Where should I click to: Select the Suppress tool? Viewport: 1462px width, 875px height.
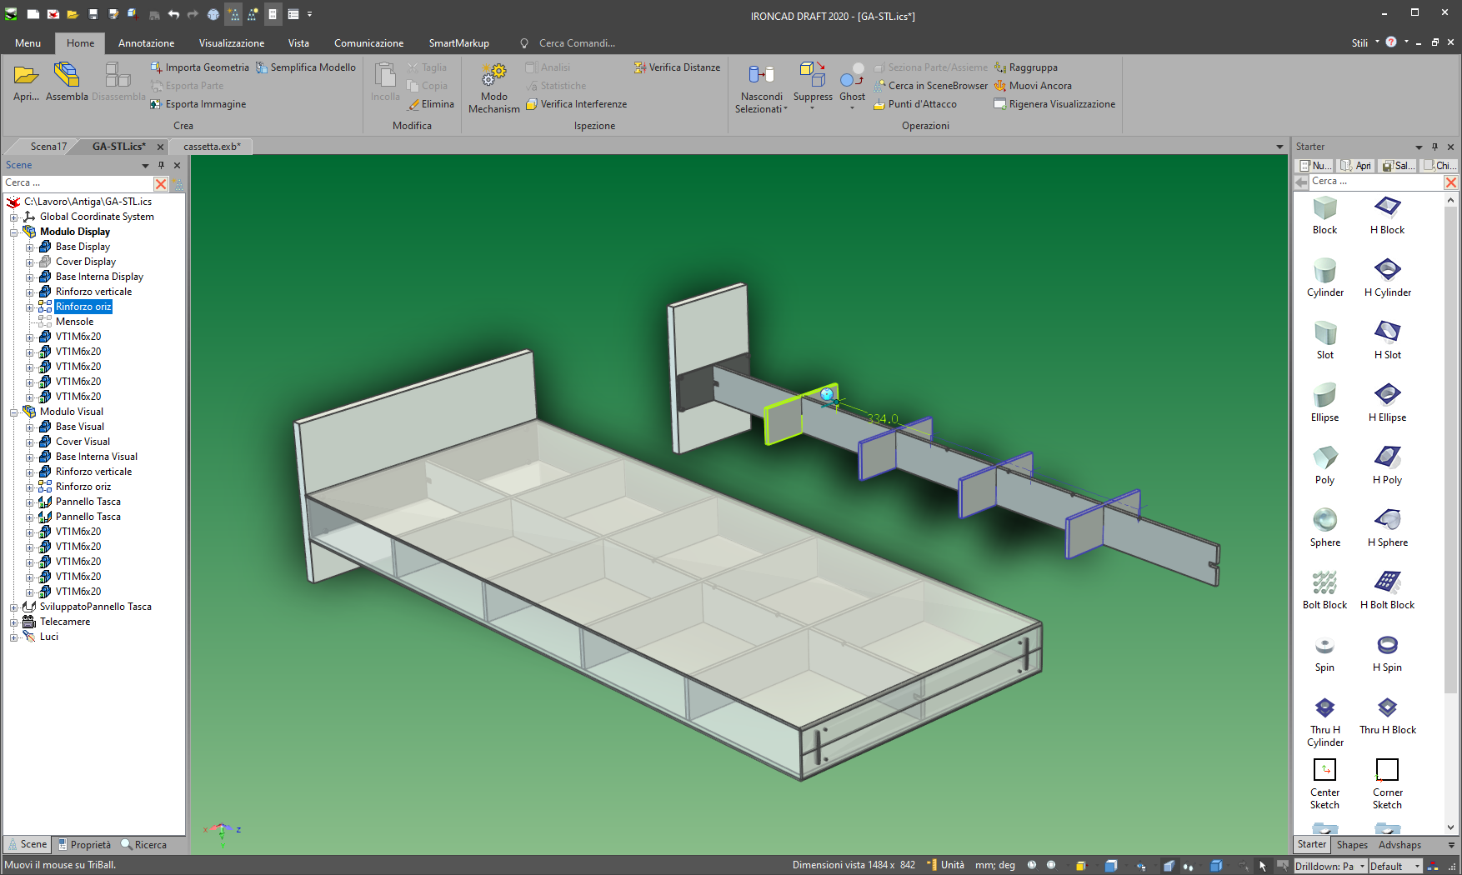(x=813, y=76)
